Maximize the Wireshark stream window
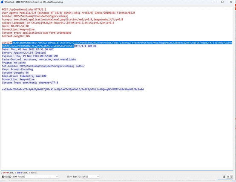Image resolution: width=236 pixels, height=182 pixels. click(222, 2)
